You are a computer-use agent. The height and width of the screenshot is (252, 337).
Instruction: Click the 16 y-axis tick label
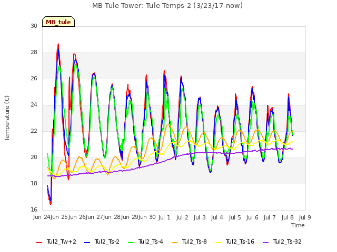34,209
